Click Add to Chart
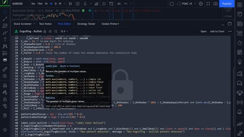 point(217,31)
